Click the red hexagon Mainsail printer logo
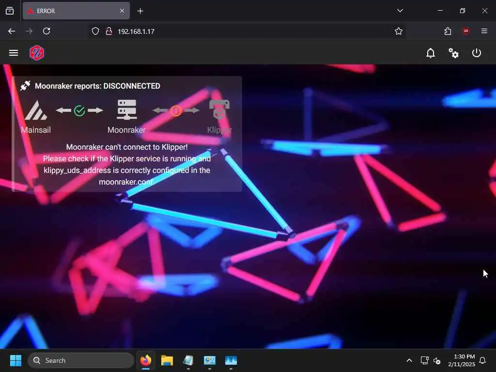 [37, 53]
